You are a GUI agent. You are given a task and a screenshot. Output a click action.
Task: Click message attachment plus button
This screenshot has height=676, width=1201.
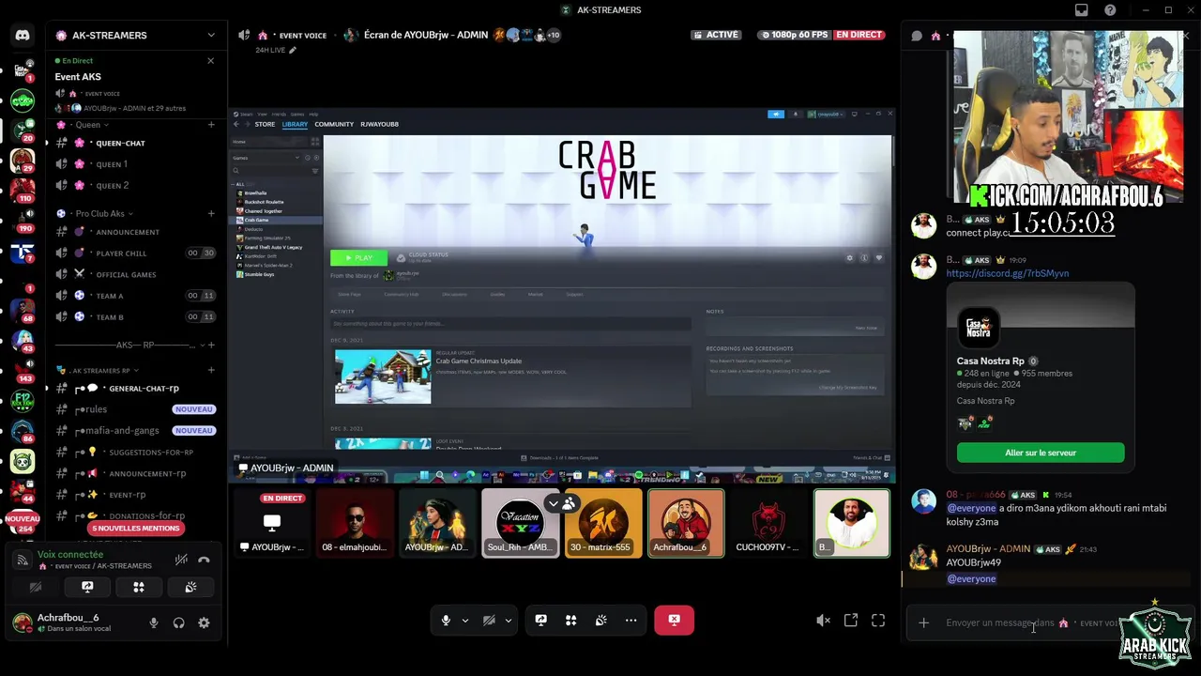[x=923, y=622]
